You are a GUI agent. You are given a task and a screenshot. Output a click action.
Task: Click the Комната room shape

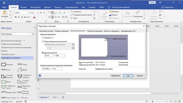tap(7, 64)
